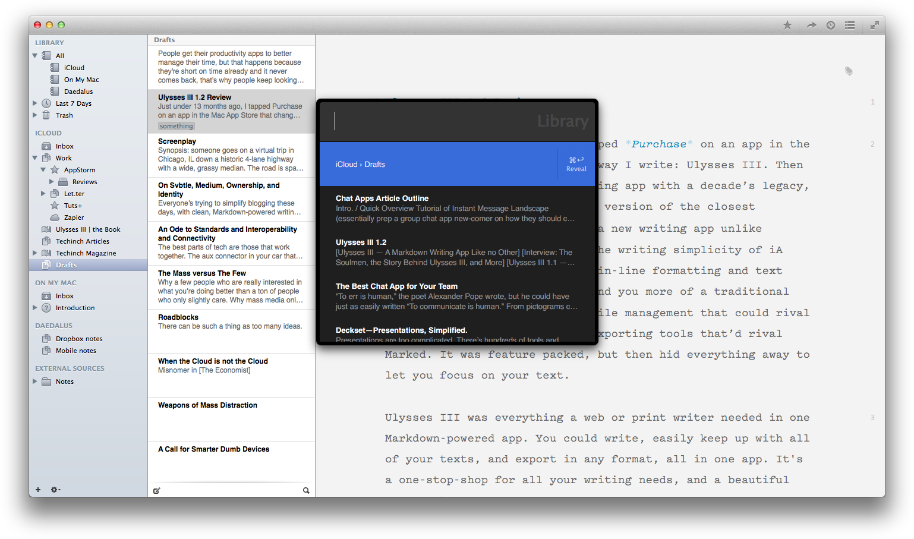The width and height of the screenshot is (914, 539).
Task: Open the Roadblocks sheet
Action: coord(231,331)
